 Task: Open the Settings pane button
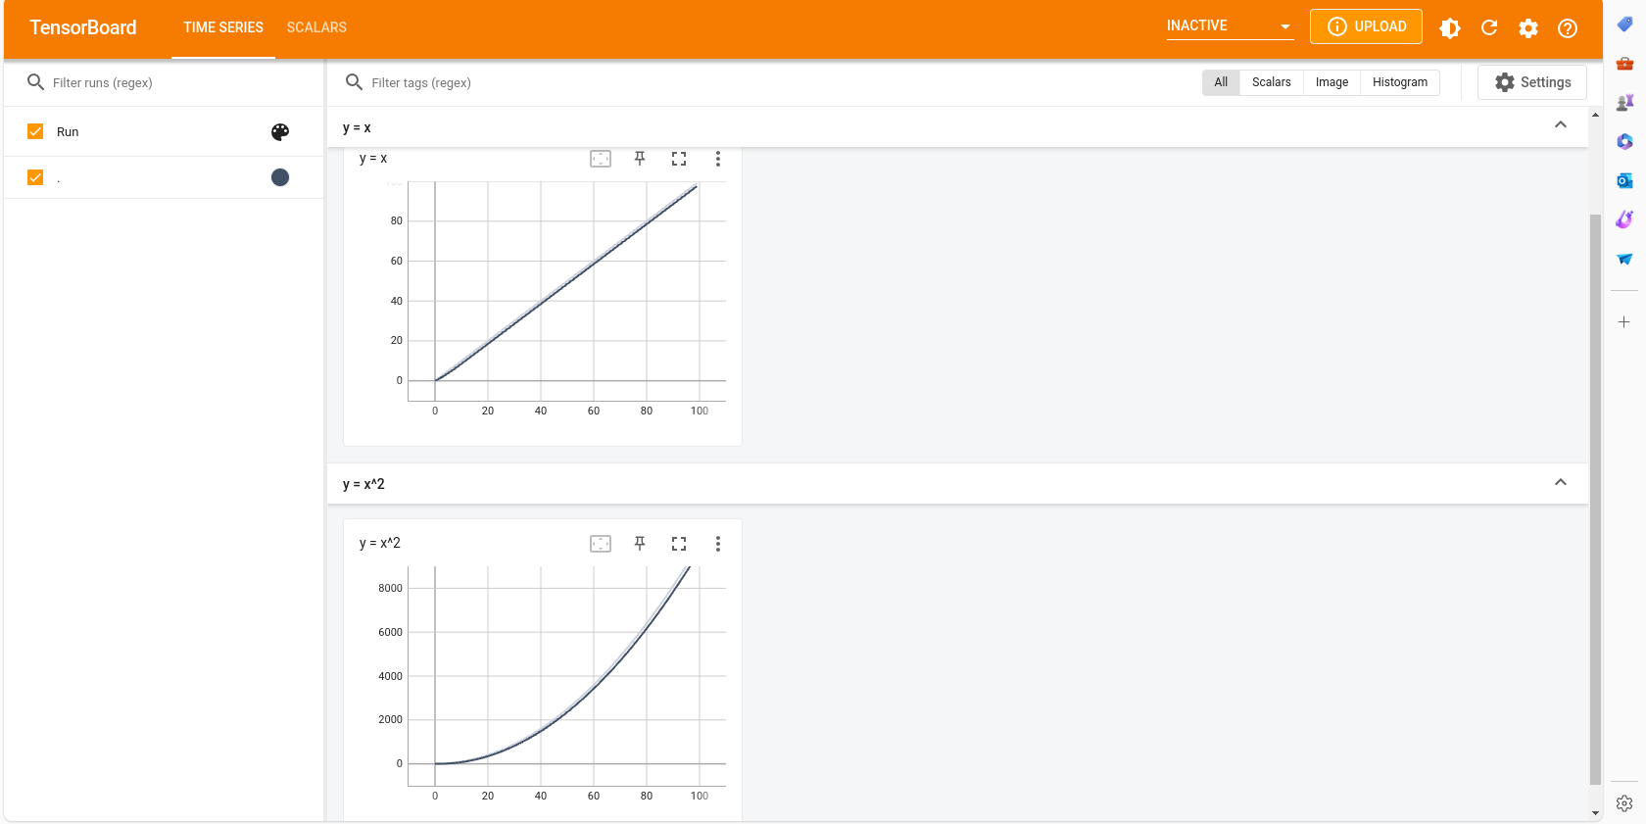[x=1532, y=82]
